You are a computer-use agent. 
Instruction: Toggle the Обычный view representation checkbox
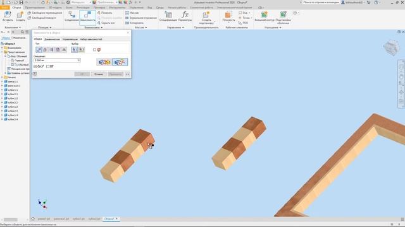13,64
